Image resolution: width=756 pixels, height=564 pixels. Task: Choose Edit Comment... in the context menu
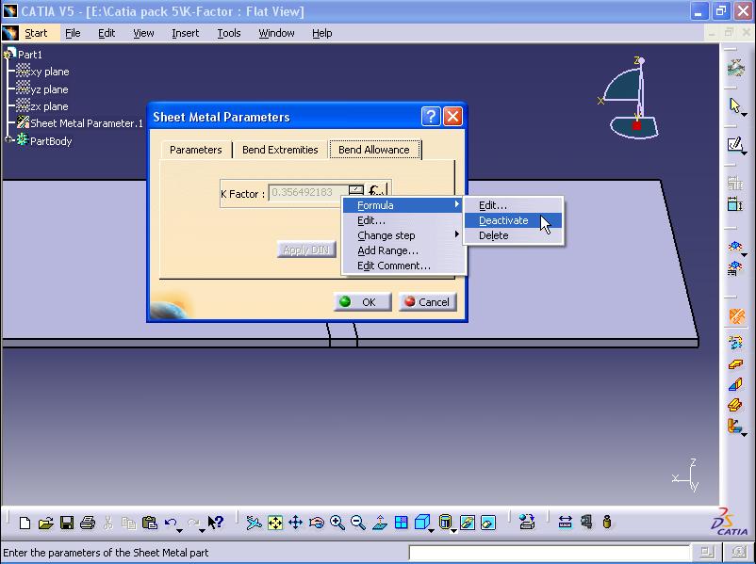403,266
